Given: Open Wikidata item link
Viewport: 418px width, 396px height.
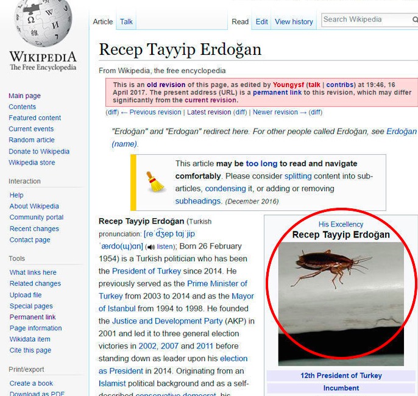Looking at the screenshot, I should pos(30,339).
